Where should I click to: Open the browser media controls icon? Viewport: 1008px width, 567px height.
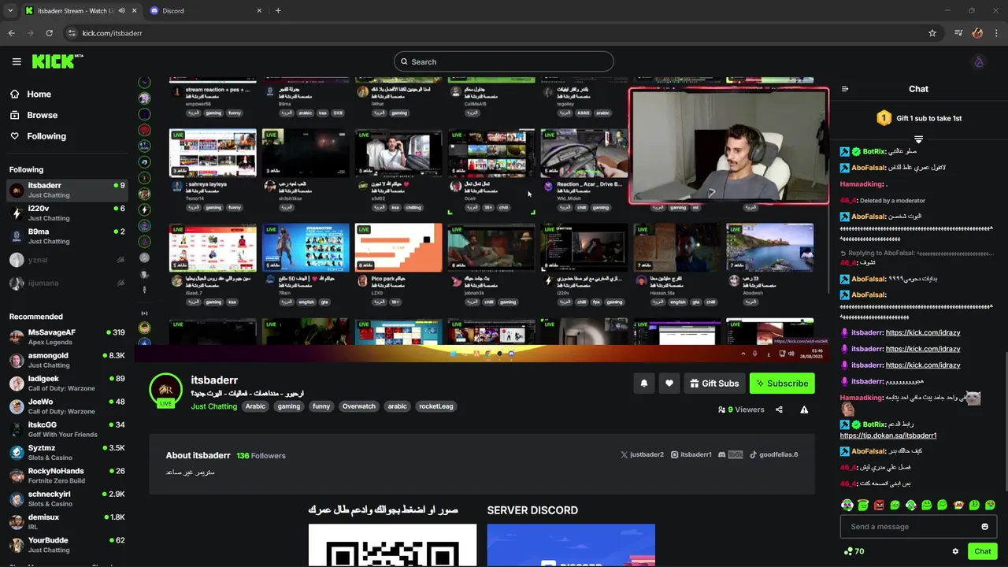point(958,33)
